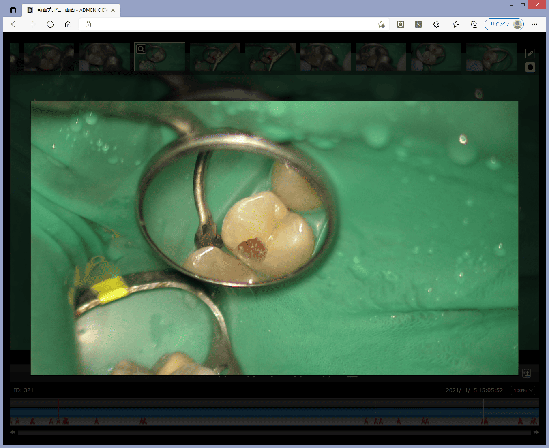Click the black circle record icon
Viewport: 549px width, 448px height.
pos(530,67)
